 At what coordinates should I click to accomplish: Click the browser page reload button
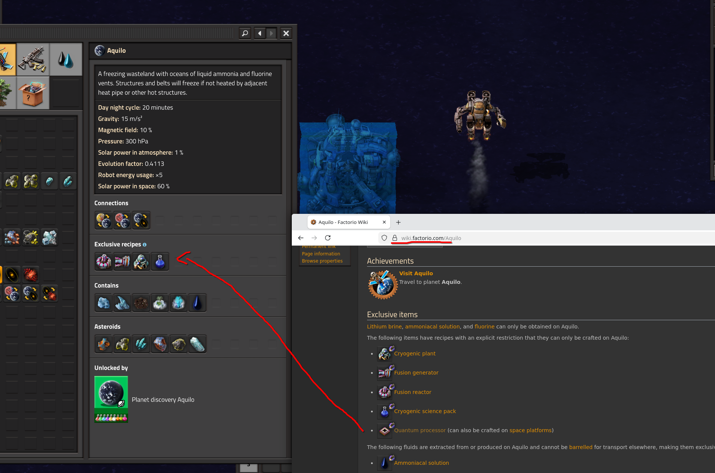click(x=328, y=238)
